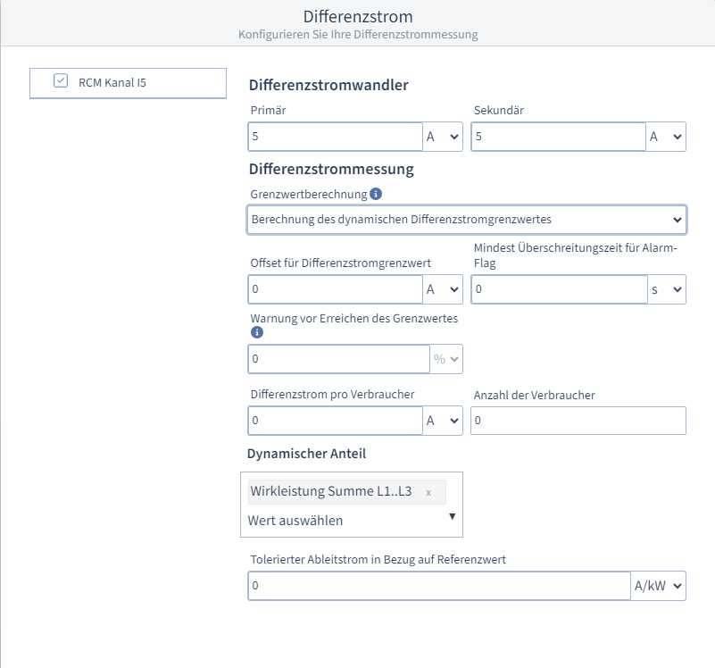The height and width of the screenshot is (668, 715).
Task: Click the checkmark icon on RCM Kanal I5
Action: point(60,80)
